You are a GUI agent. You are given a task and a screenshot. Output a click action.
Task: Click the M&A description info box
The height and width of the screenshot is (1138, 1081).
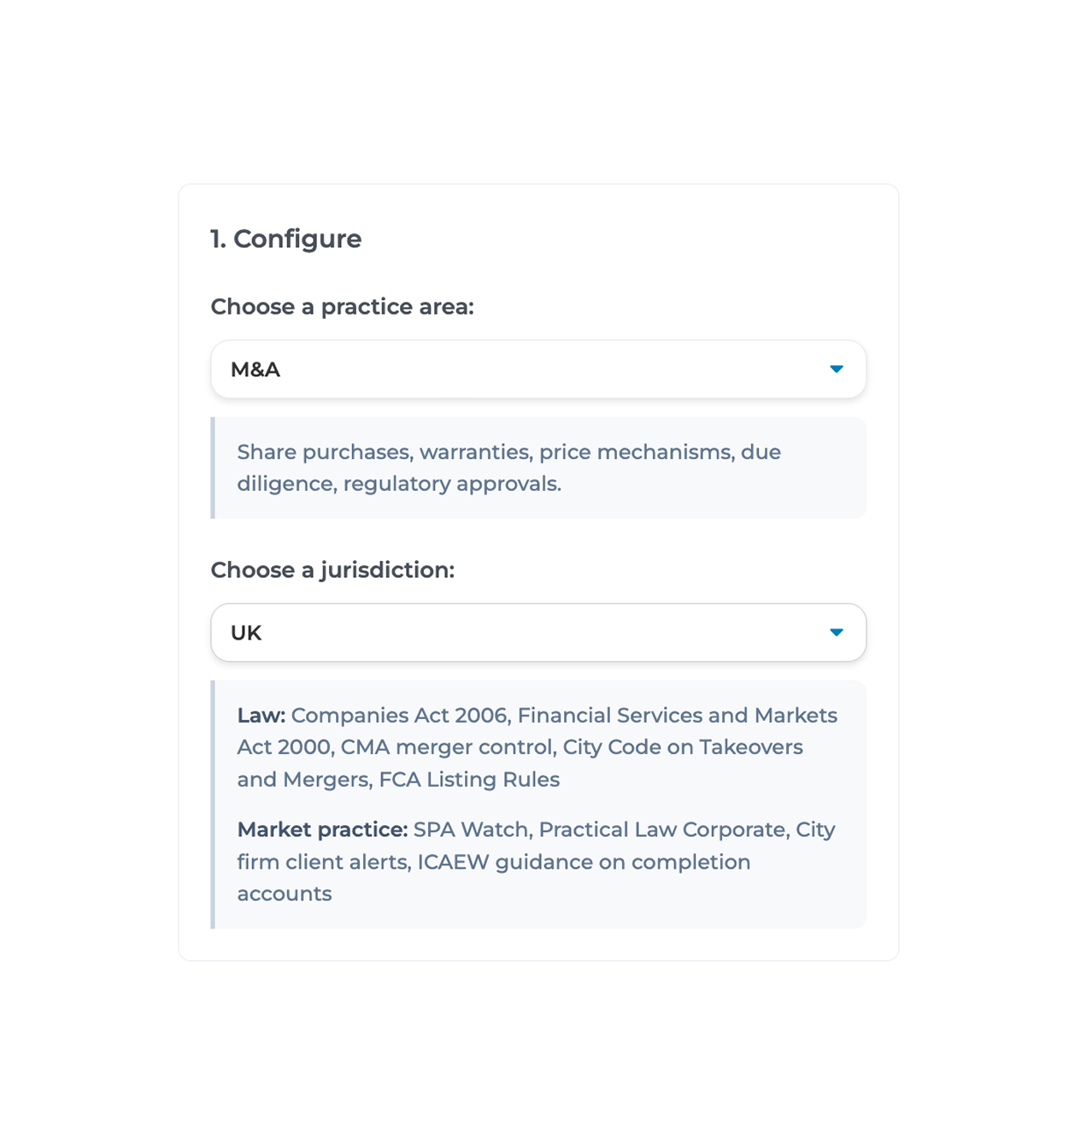click(x=538, y=468)
